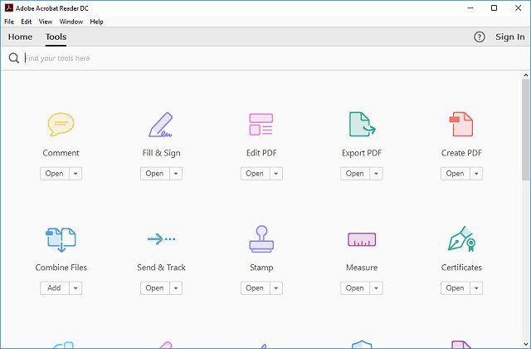531x349 pixels.
Task: Open the Send & Track tool
Action: 155,288
